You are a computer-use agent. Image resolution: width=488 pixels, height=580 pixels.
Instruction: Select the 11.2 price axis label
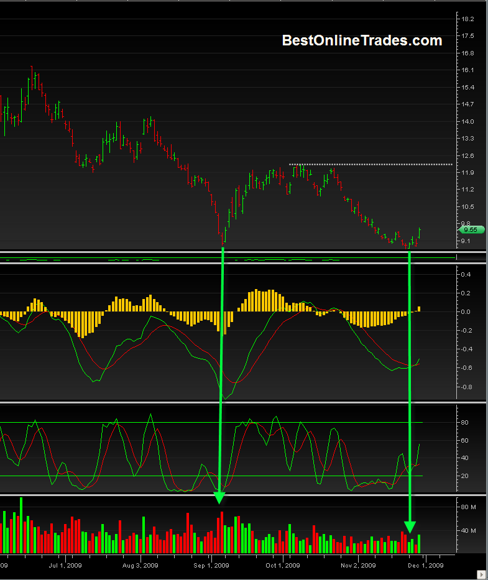click(x=467, y=190)
